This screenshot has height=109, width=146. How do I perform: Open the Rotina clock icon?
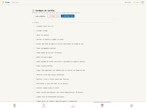click(x=44, y=105)
